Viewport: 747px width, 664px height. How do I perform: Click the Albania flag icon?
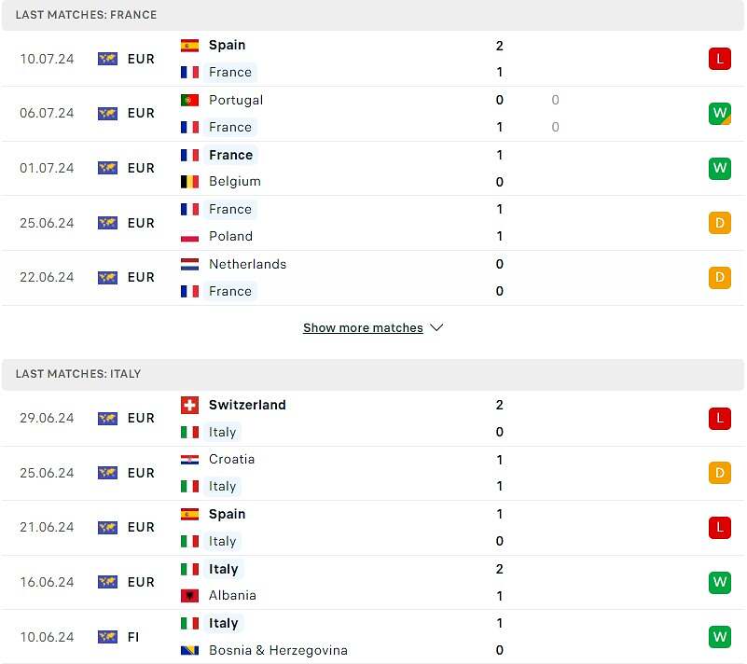(189, 595)
